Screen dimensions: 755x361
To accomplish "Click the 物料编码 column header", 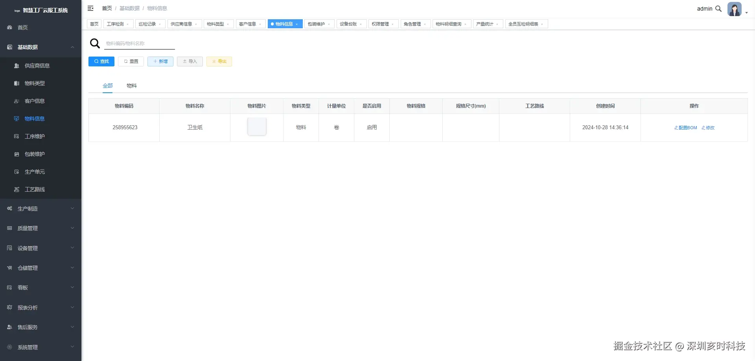I will (124, 106).
